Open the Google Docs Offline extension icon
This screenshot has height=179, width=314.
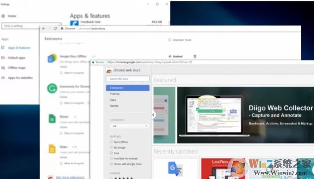coord(52,58)
